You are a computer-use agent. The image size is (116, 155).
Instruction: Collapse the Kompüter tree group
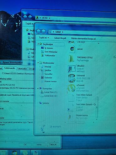(38, 89)
